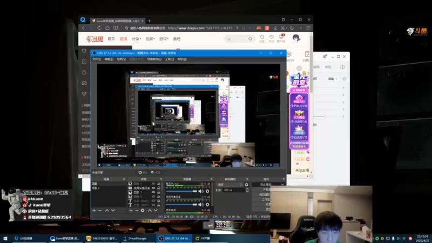Remove the selected scene using the minus icon
Viewport: 432px width, 243px height.
pos(100,211)
